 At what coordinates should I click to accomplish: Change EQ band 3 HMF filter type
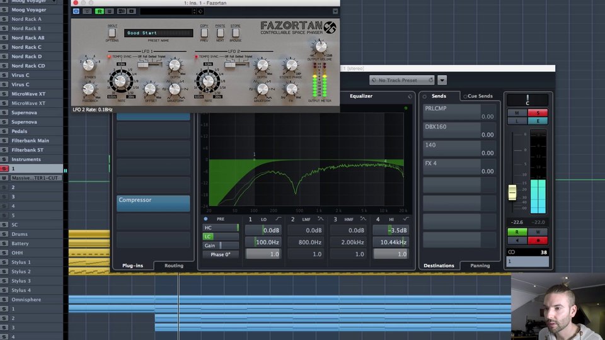(x=363, y=219)
